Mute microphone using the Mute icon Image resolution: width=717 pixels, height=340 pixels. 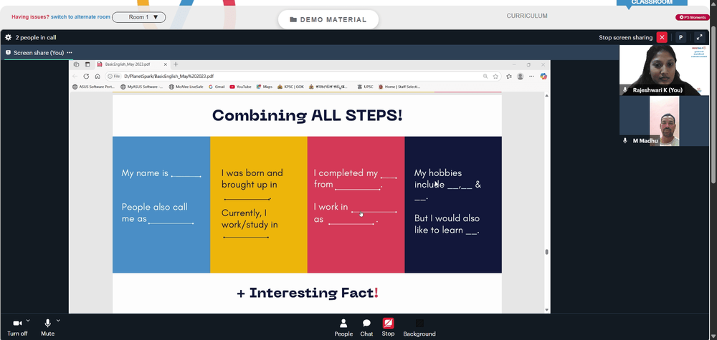tap(47, 323)
